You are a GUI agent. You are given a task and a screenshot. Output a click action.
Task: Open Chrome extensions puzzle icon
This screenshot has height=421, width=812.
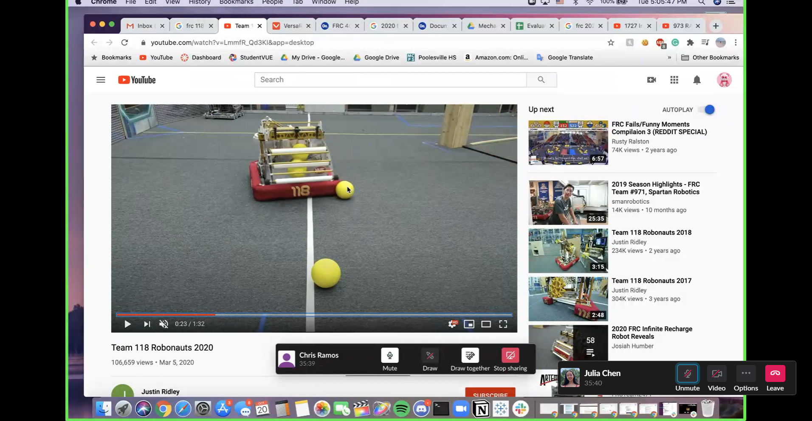click(x=690, y=42)
